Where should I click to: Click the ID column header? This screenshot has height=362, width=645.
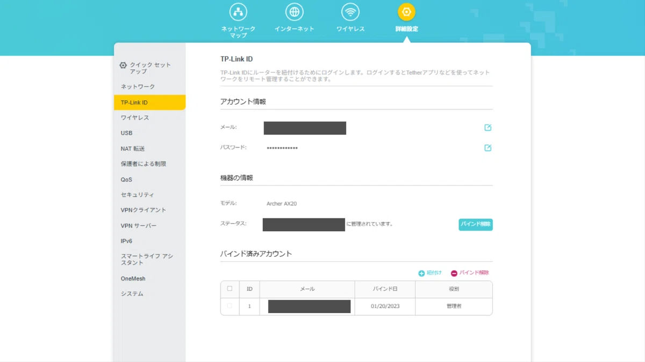(x=249, y=289)
